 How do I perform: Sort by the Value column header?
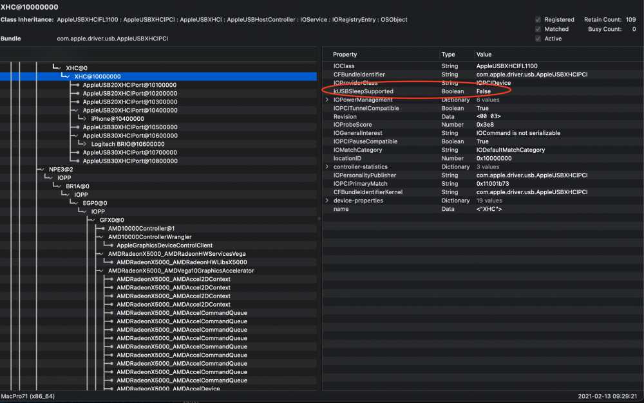484,55
